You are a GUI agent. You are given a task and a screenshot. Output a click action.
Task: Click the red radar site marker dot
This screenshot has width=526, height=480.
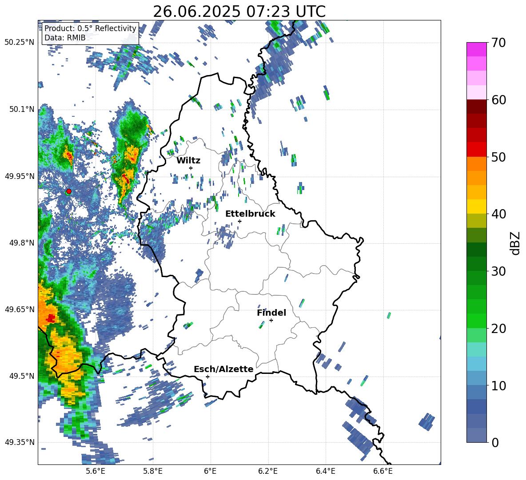click(69, 191)
